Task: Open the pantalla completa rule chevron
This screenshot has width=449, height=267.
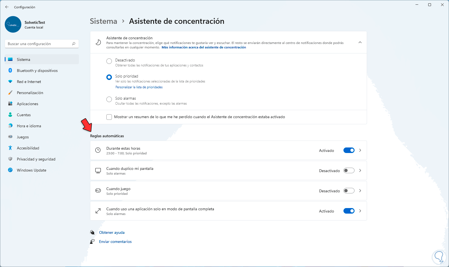Action: pyautogui.click(x=360, y=211)
